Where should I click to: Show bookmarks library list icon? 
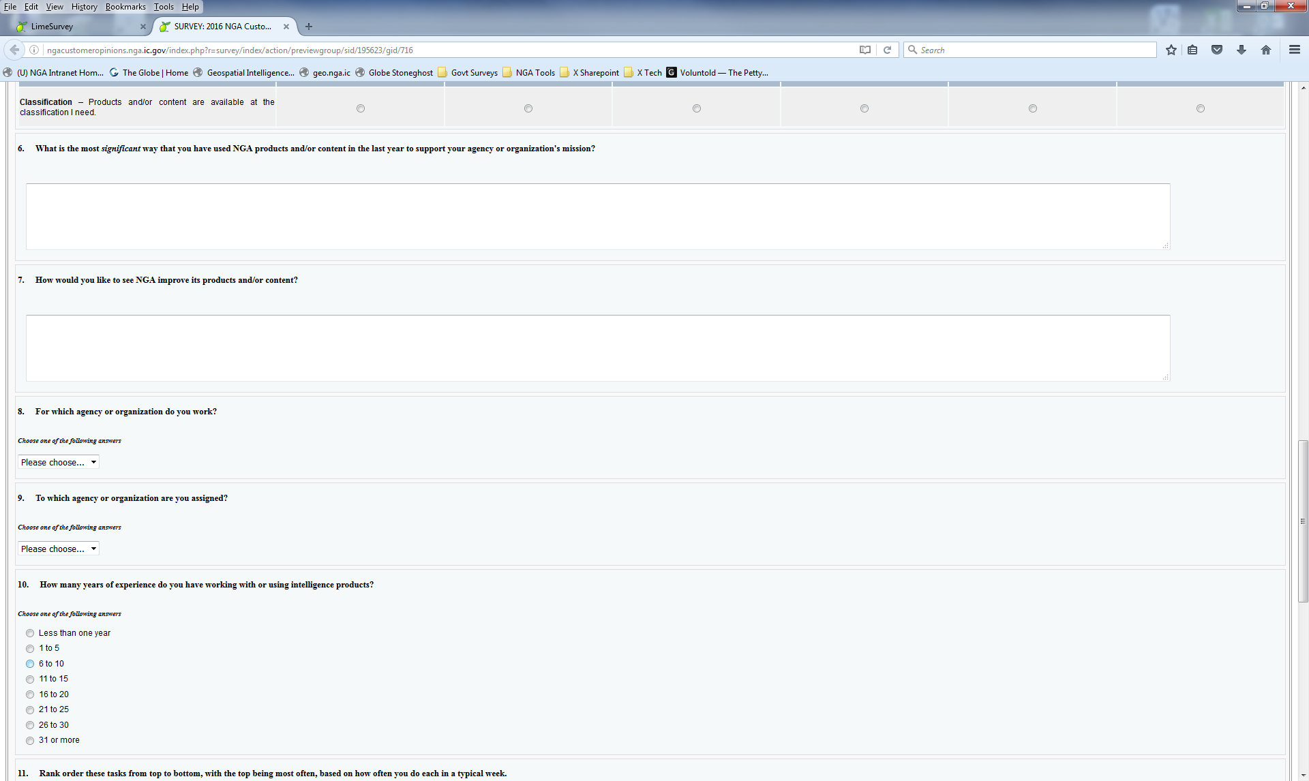pyautogui.click(x=1192, y=50)
